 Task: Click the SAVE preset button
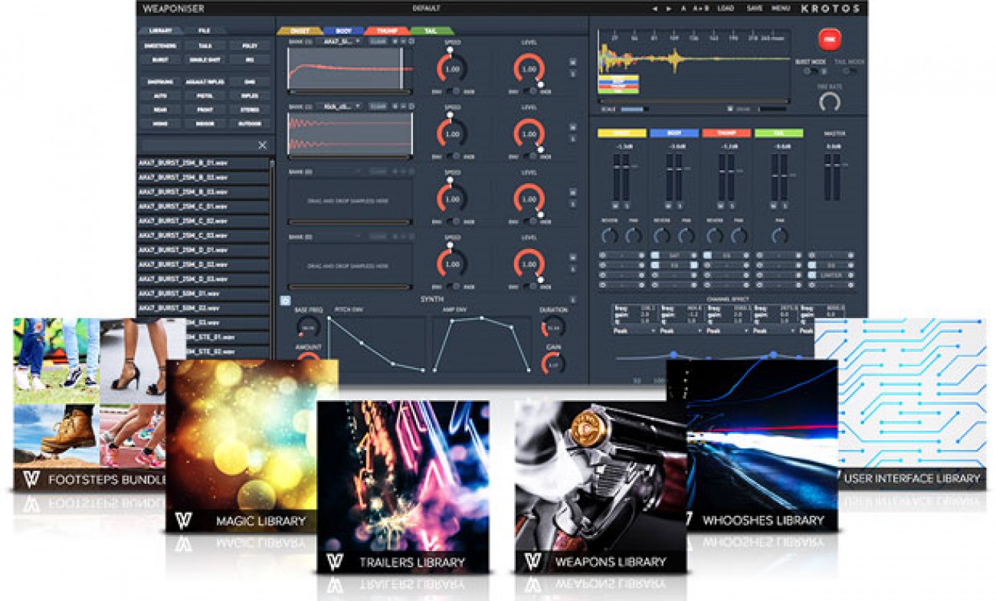pos(754,8)
